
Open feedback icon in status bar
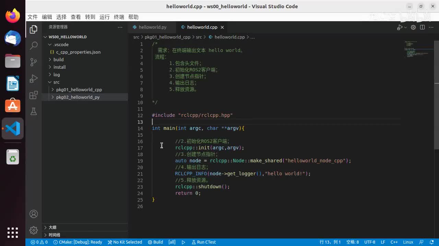pyautogui.click(x=422, y=242)
